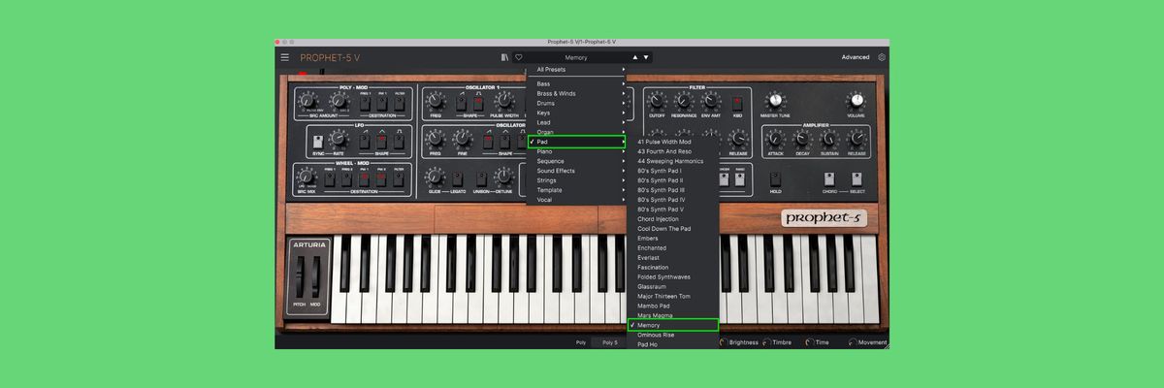
Task: Adjust the DETUNE knob
Action: (504, 178)
